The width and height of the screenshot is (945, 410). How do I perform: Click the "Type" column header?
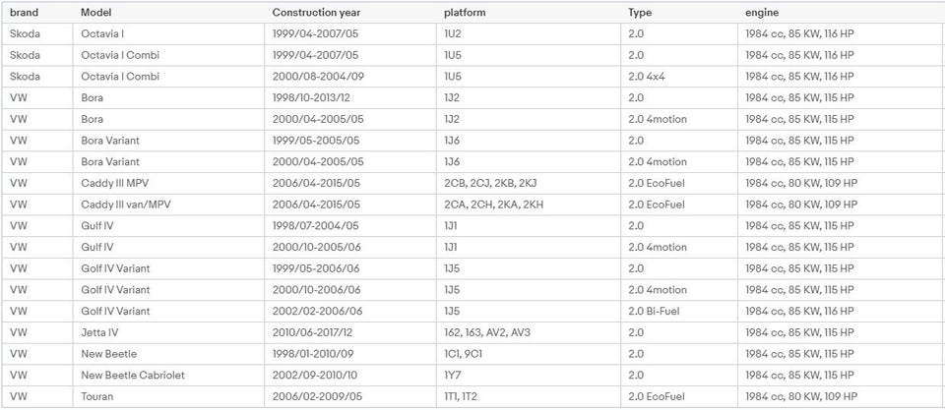(x=640, y=13)
